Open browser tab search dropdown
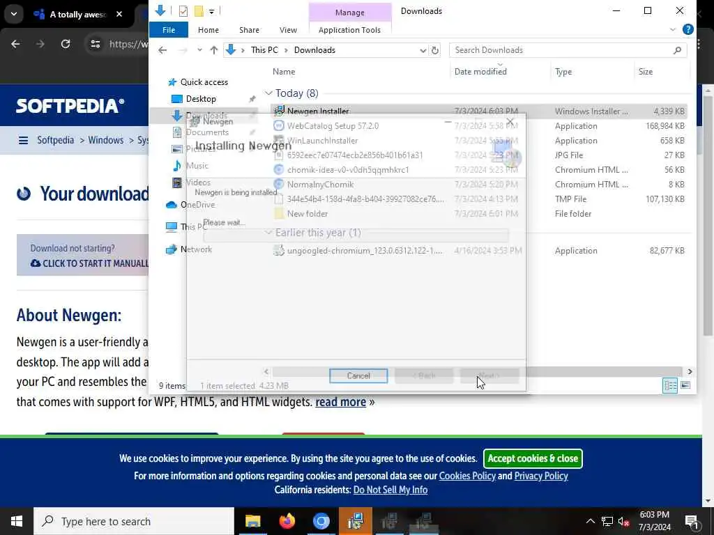714x535 pixels. tap(14, 14)
